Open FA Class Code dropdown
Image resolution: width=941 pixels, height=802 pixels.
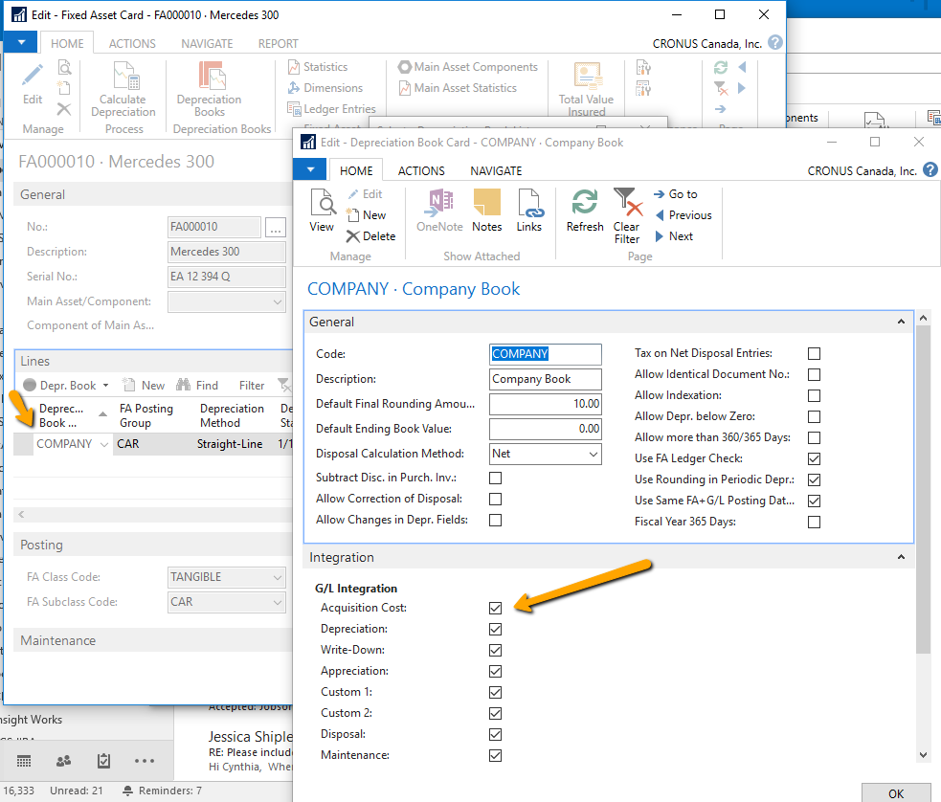click(278, 577)
